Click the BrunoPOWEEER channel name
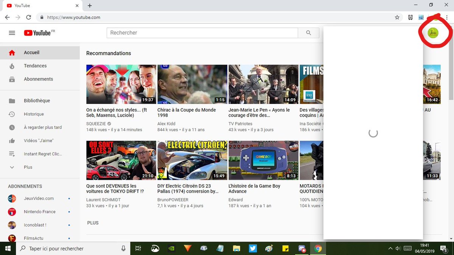Viewport: 454px width, 255px height. pyautogui.click(x=173, y=199)
